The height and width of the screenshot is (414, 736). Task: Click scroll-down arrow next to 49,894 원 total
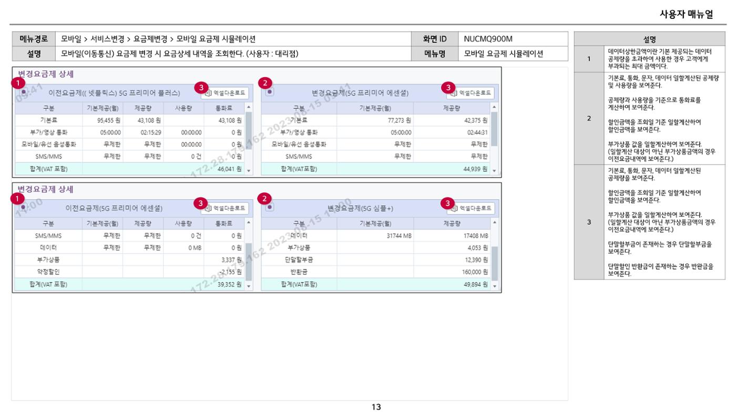[494, 286]
